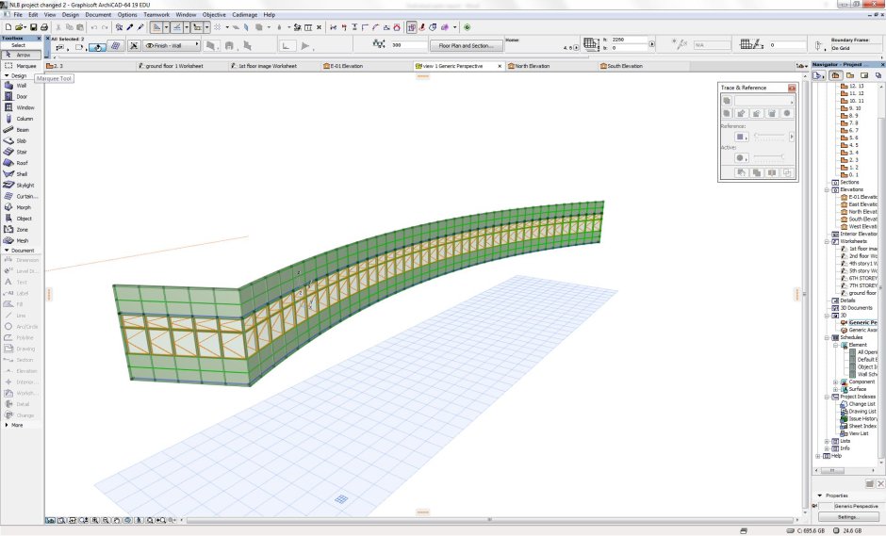This screenshot has height=536, width=886.
Task: Select the Column tool
Action: [21, 119]
